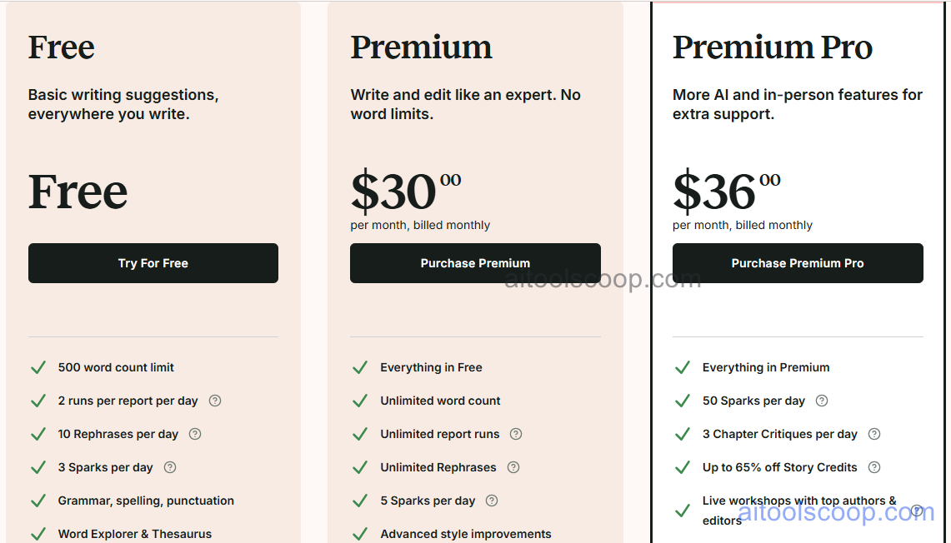Screen dimensions: 951x543
Task: Click the Try For Free button
Action: (153, 262)
